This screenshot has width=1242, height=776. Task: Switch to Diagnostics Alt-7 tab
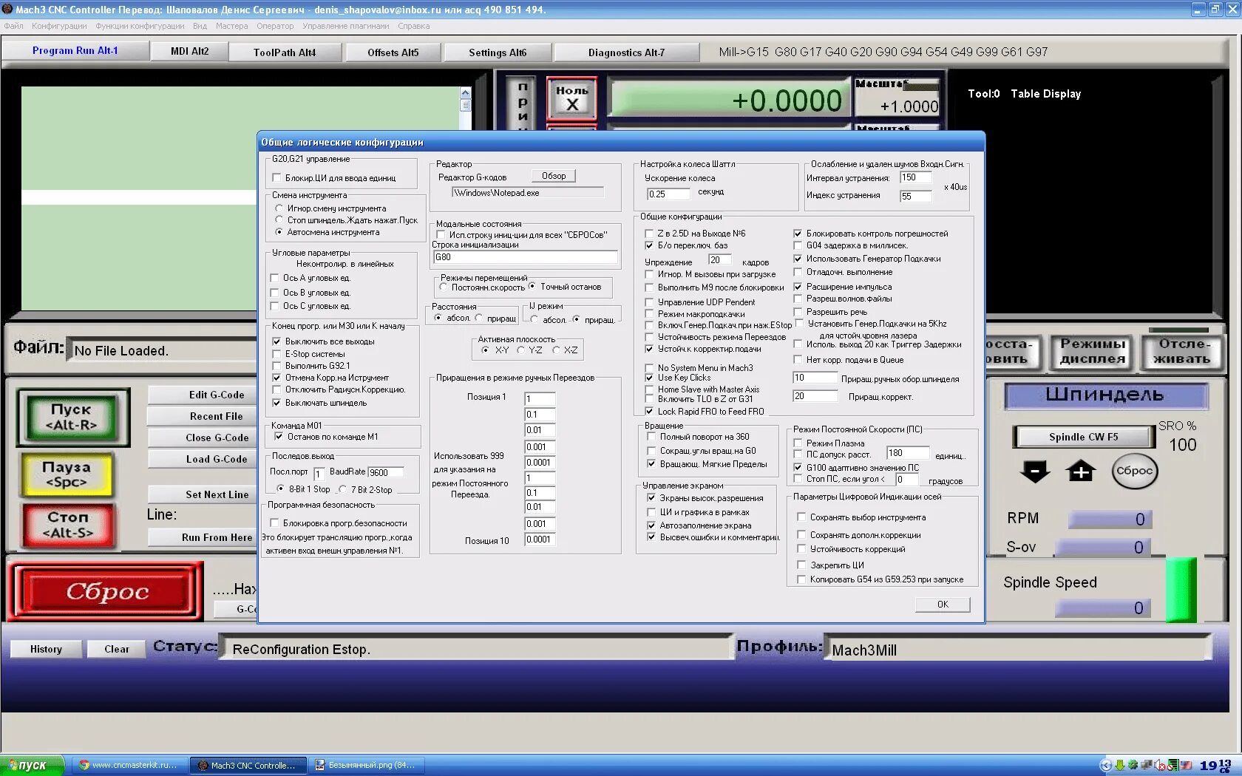[x=627, y=52]
